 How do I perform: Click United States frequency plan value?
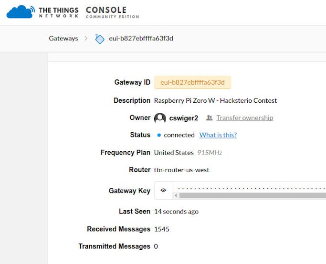tap(174, 153)
